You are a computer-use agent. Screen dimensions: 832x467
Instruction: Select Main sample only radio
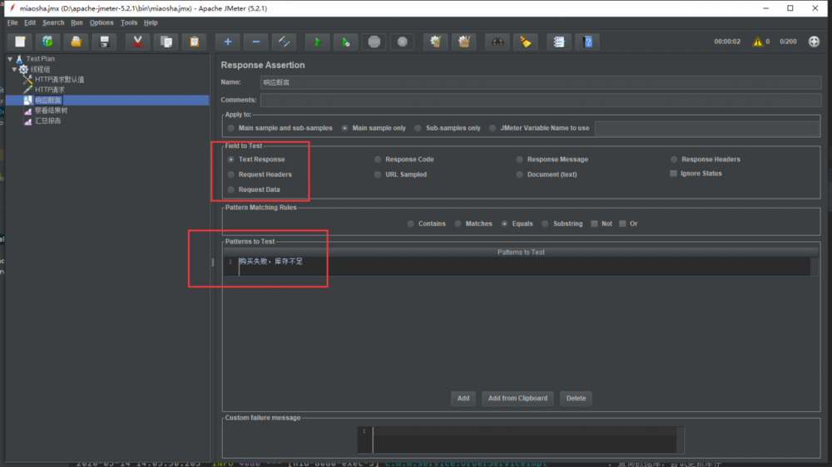click(x=345, y=128)
